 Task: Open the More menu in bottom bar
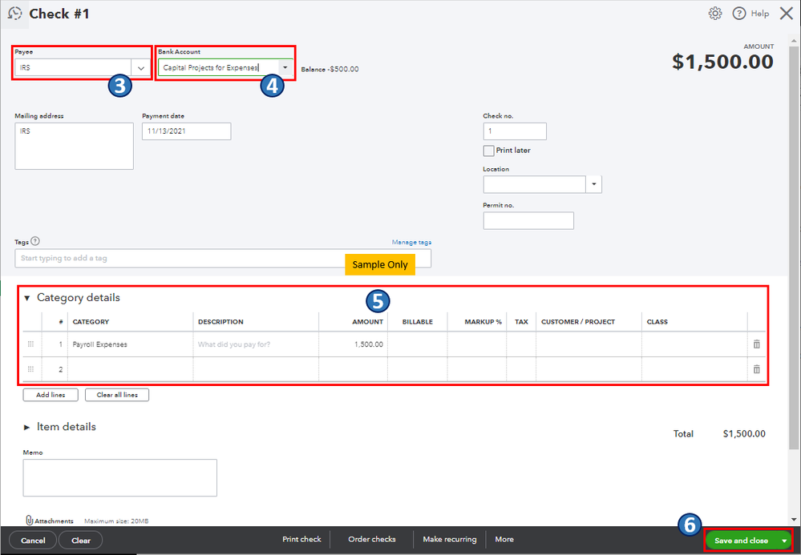pos(504,539)
